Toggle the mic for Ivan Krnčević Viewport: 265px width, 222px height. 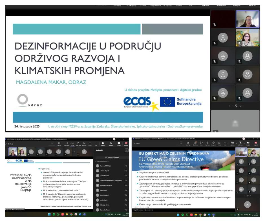pos(126,195)
